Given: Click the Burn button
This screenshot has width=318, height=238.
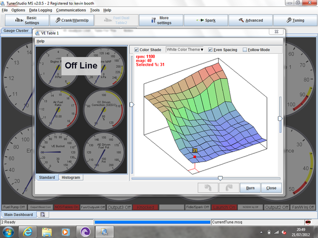Looking at the screenshot, I should [x=250, y=188].
